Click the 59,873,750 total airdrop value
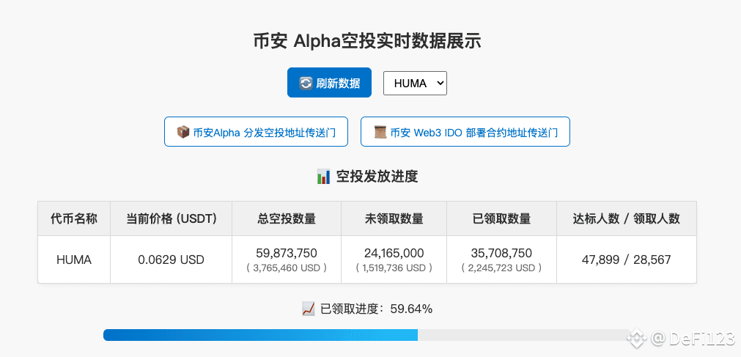This screenshot has width=741, height=357. pyautogui.click(x=287, y=253)
